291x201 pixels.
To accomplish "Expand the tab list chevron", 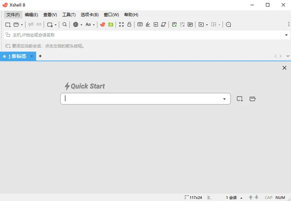I will (x=288, y=56).
